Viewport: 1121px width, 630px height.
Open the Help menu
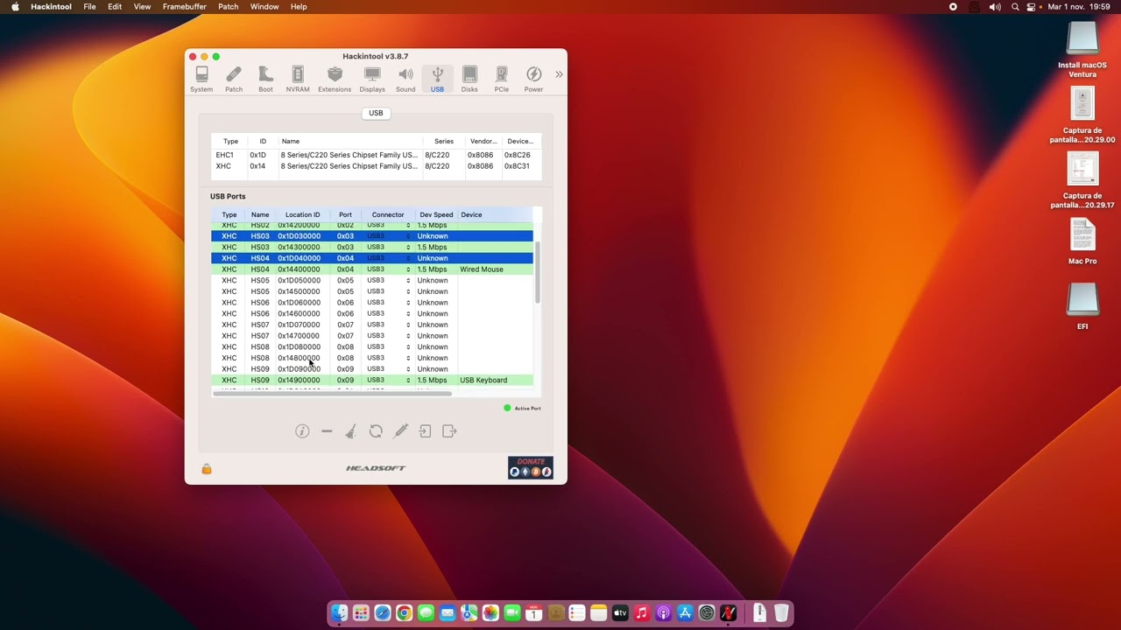point(299,7)
